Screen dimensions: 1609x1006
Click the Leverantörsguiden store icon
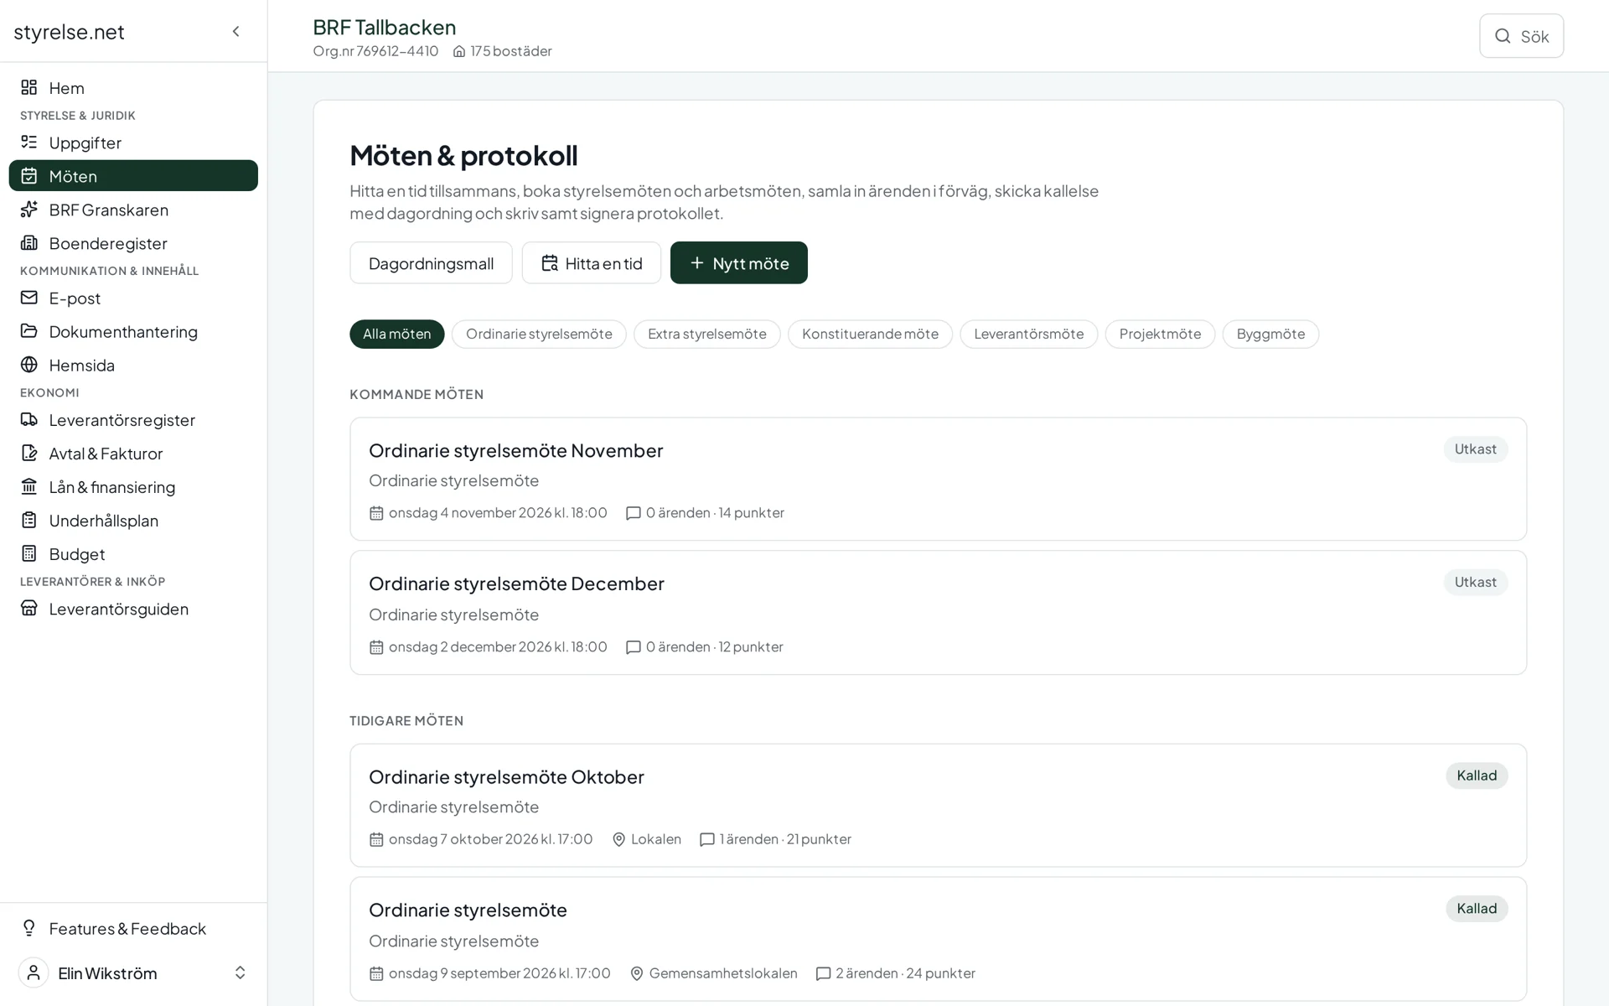coord(29,608)
